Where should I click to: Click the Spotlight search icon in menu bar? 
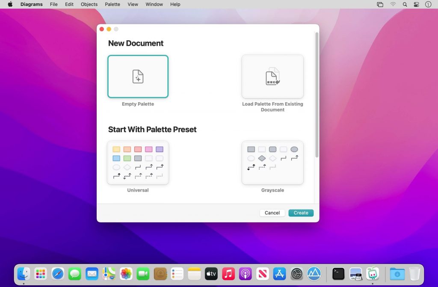click(x=405, y=4)
